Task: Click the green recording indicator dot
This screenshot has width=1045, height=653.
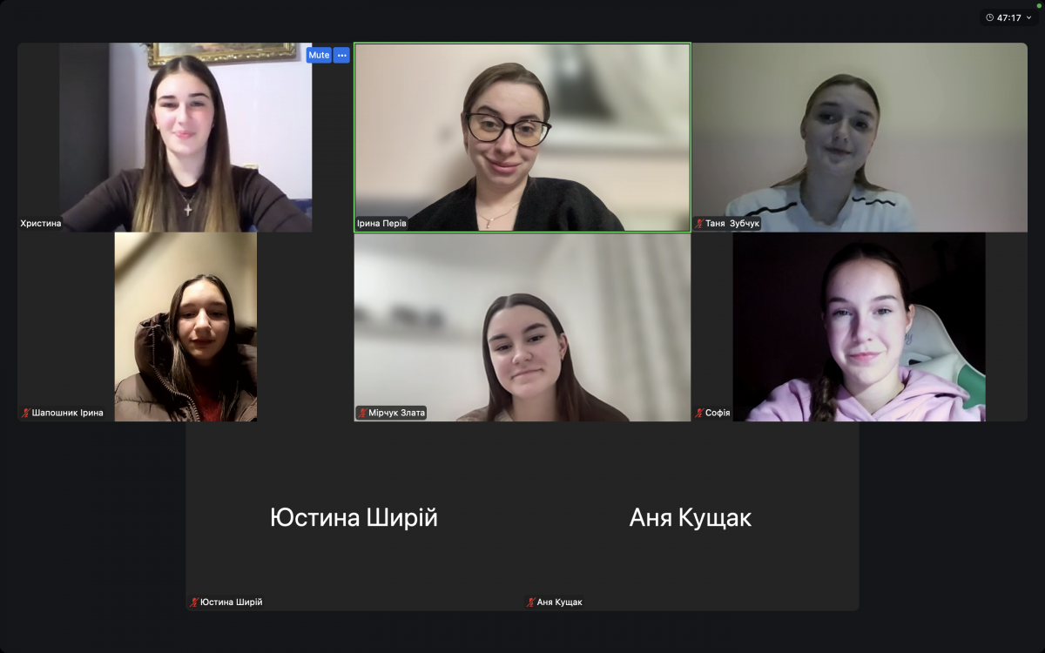Action: pos(1039,6)
